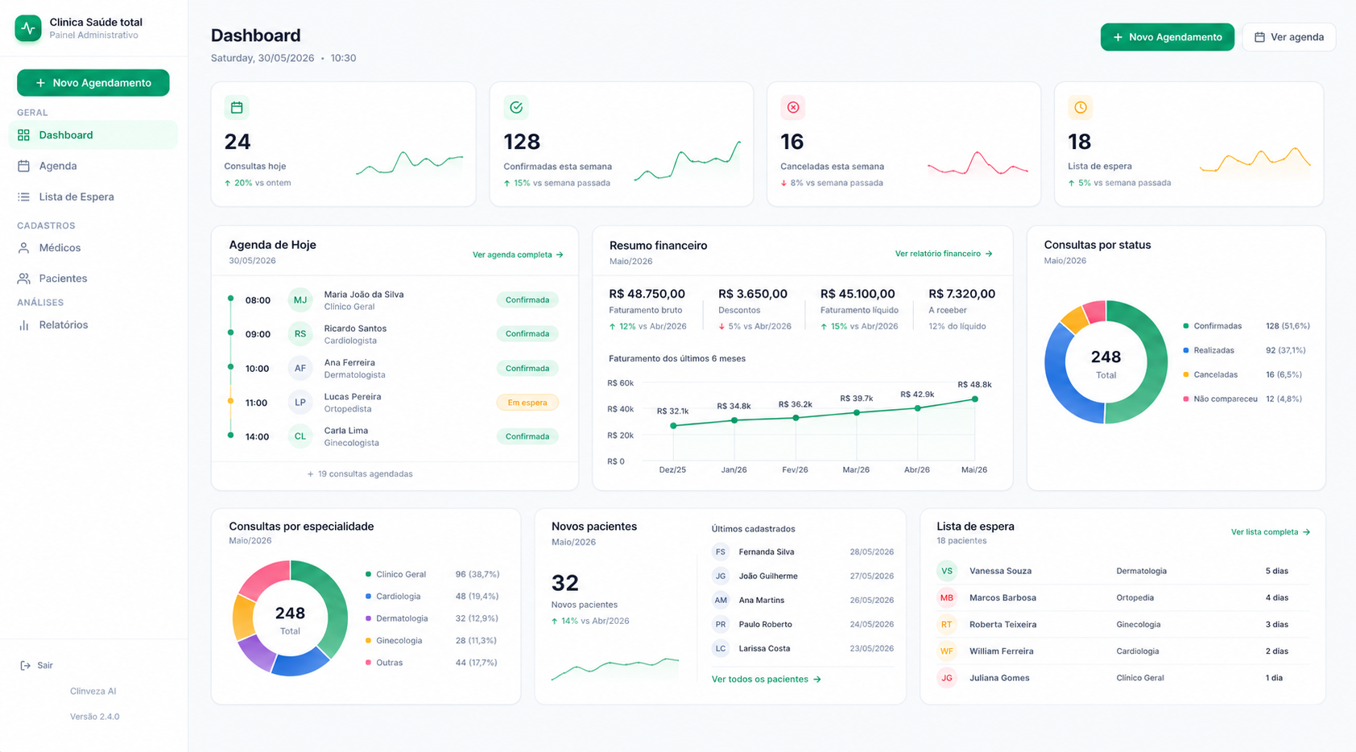
Task: Open the Ver todos os pacientes link
Action: 767,680
